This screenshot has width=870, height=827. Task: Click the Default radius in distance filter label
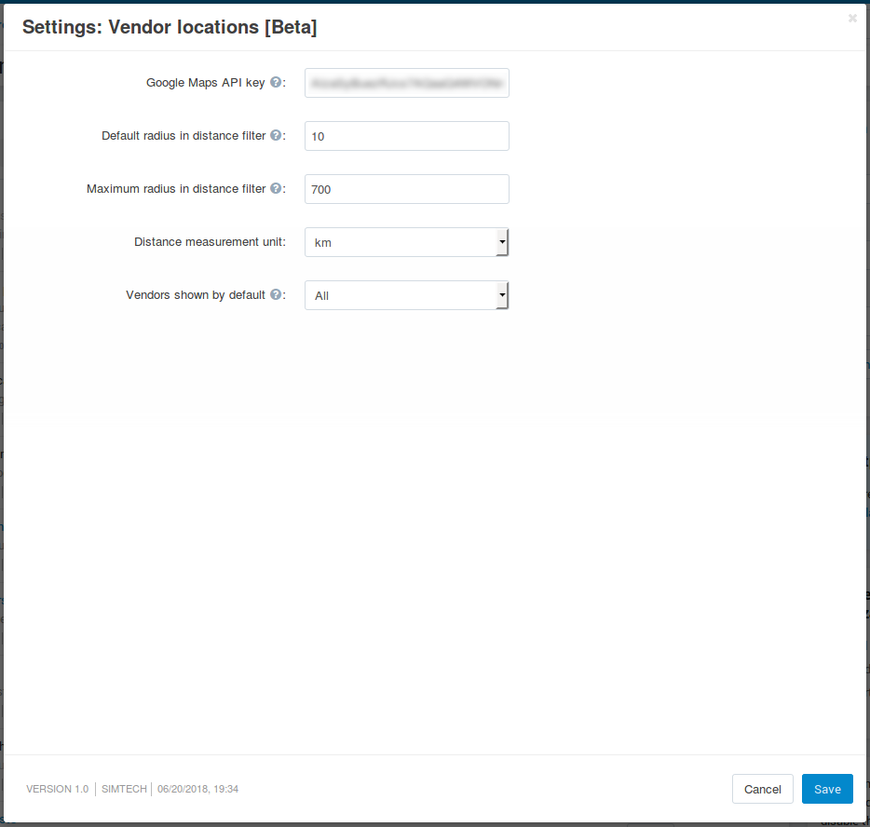[x=184, y=136]
